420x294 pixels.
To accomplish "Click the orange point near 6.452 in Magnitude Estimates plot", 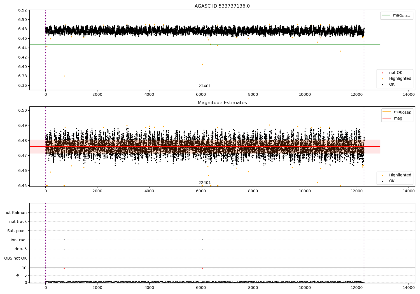I will pos(317,182).
